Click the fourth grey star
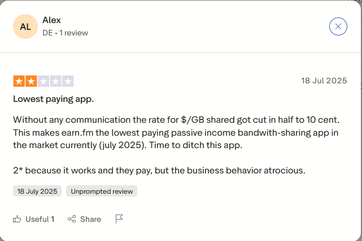 click(56, 81)
